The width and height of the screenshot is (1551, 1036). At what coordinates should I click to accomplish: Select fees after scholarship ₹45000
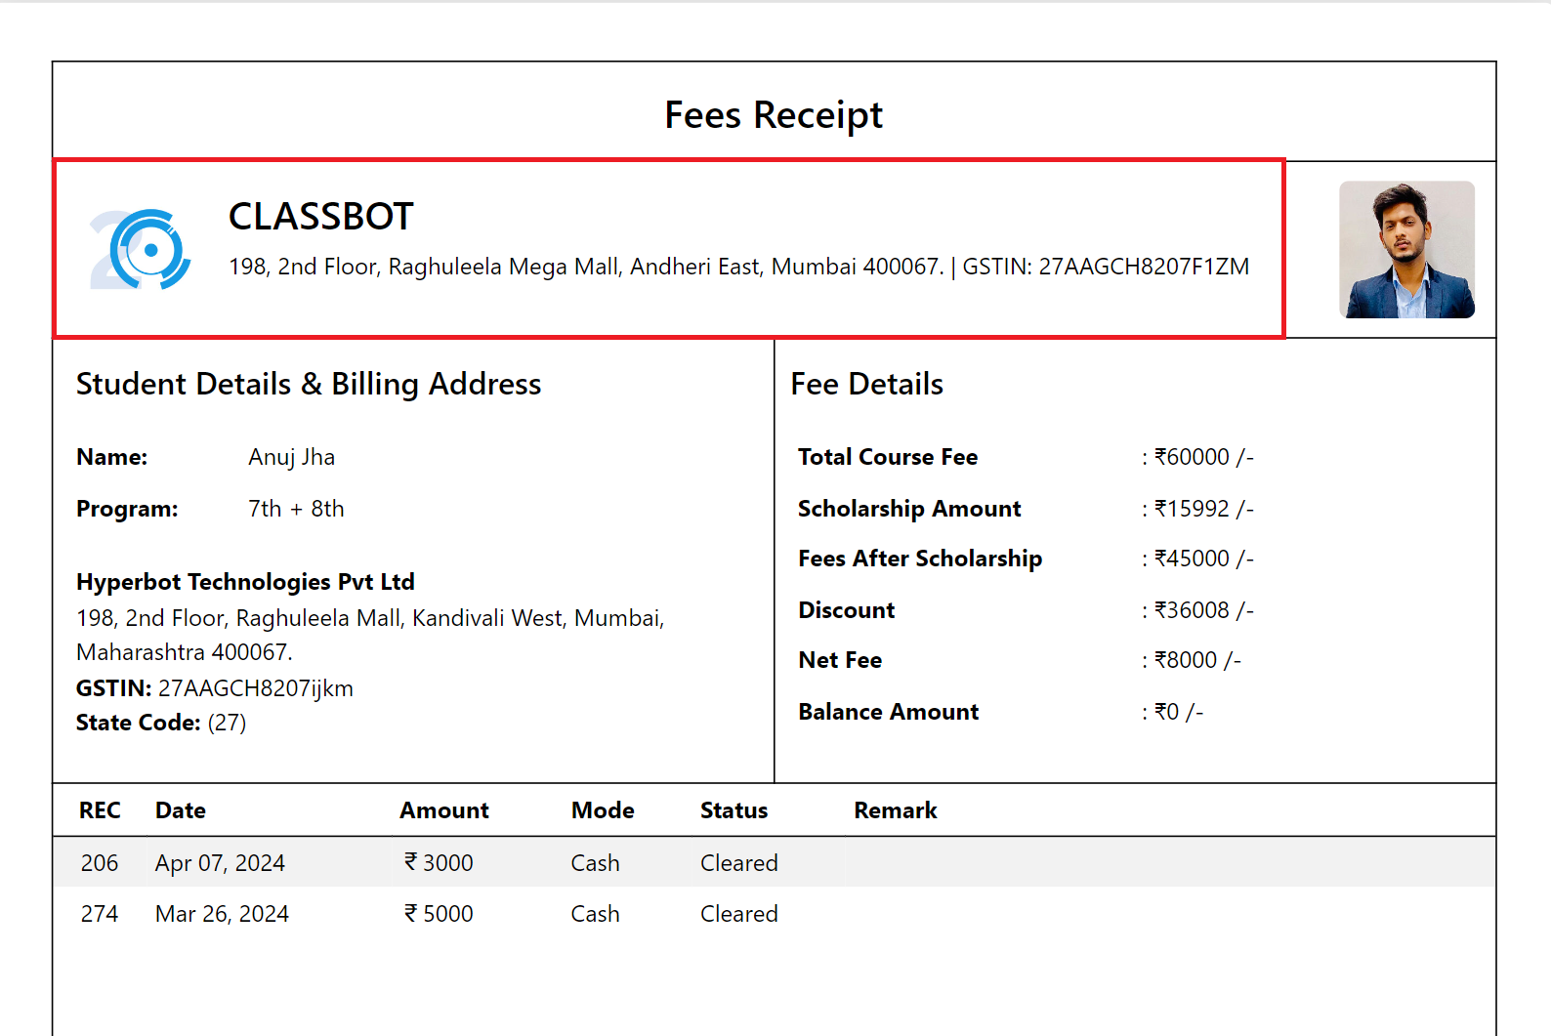(x=1204, y=559)
